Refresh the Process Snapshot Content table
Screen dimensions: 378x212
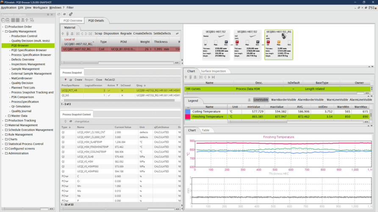[71, 121]
